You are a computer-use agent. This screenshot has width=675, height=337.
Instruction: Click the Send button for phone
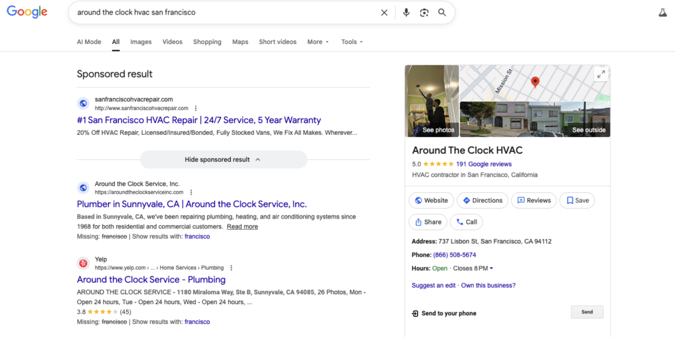[587, 312]
